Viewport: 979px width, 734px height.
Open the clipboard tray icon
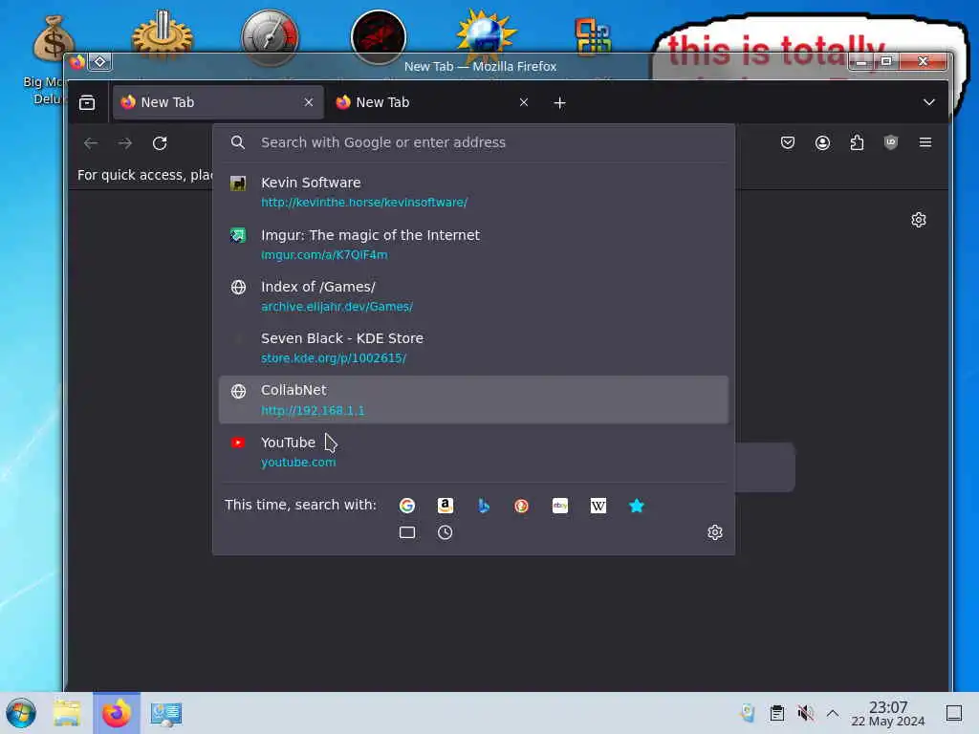776,713
